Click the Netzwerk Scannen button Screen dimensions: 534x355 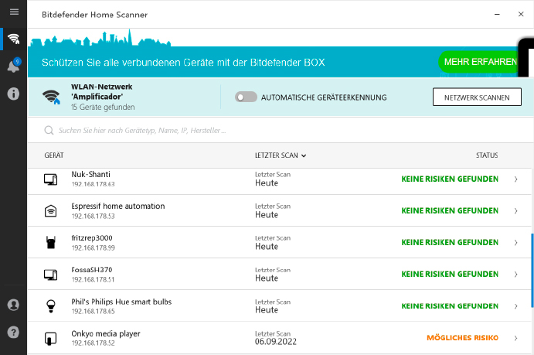(x=477, y=97)
